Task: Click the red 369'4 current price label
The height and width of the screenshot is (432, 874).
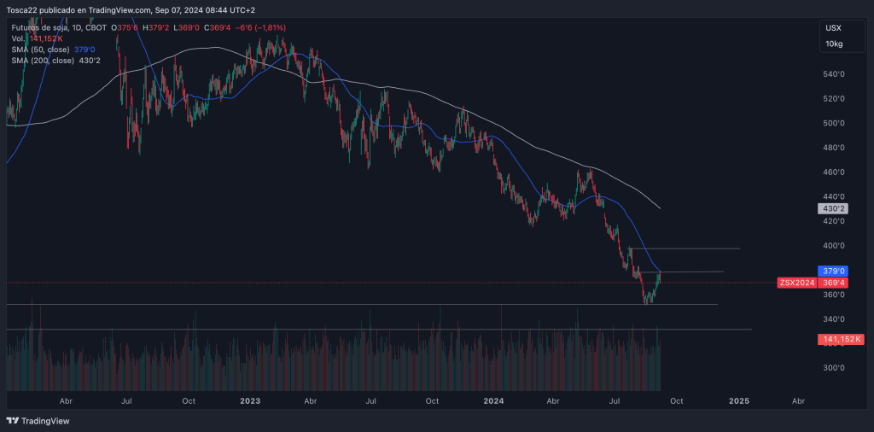Action: [833, 283]
